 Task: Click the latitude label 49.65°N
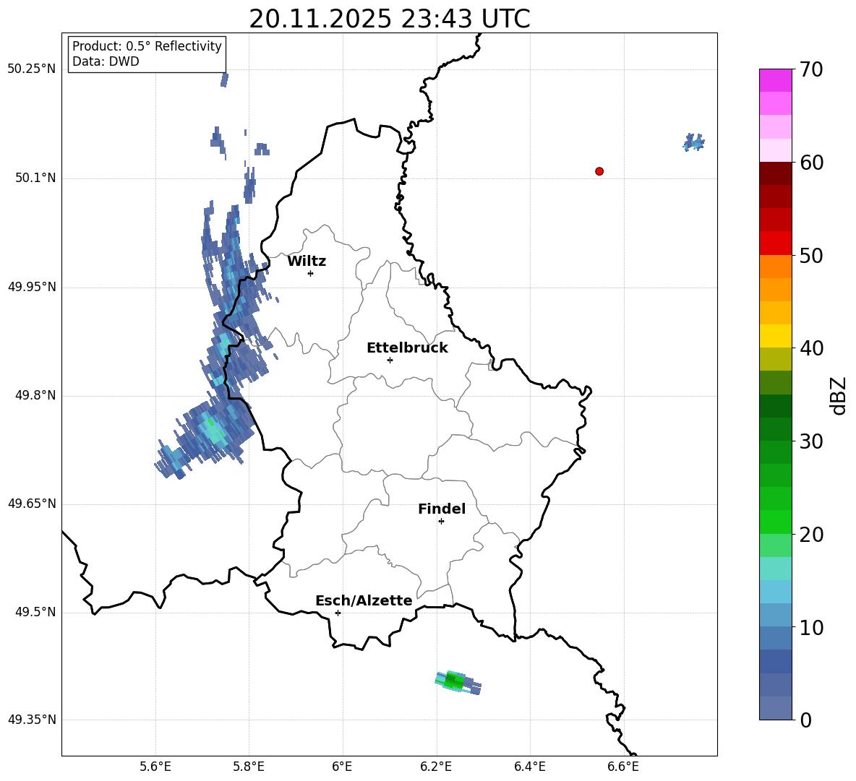32,504
